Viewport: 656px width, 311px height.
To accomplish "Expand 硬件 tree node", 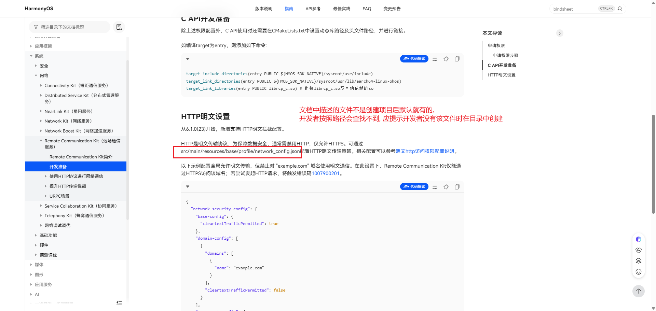I will click(x=36, y=245).
